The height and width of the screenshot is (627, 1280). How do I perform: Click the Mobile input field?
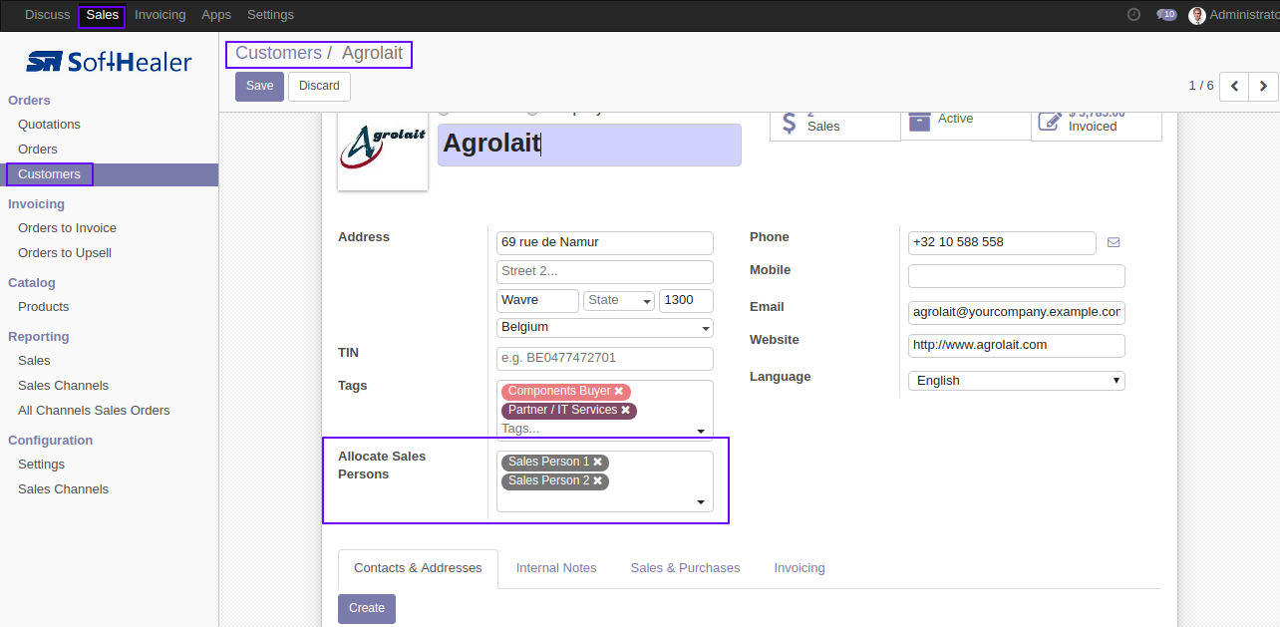(1017, 276)
